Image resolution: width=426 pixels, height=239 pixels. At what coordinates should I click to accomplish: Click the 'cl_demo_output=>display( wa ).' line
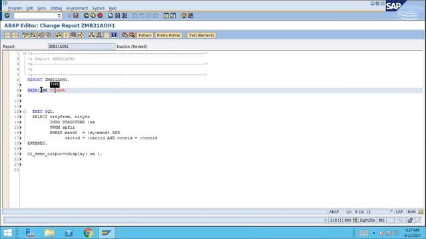65,153
